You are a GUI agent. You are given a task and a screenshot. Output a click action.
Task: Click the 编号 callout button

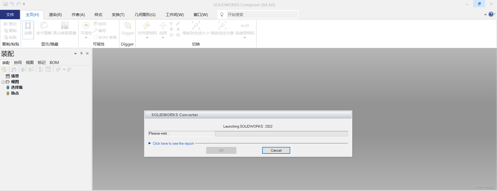pyautogui.click(x=100, y=31)
